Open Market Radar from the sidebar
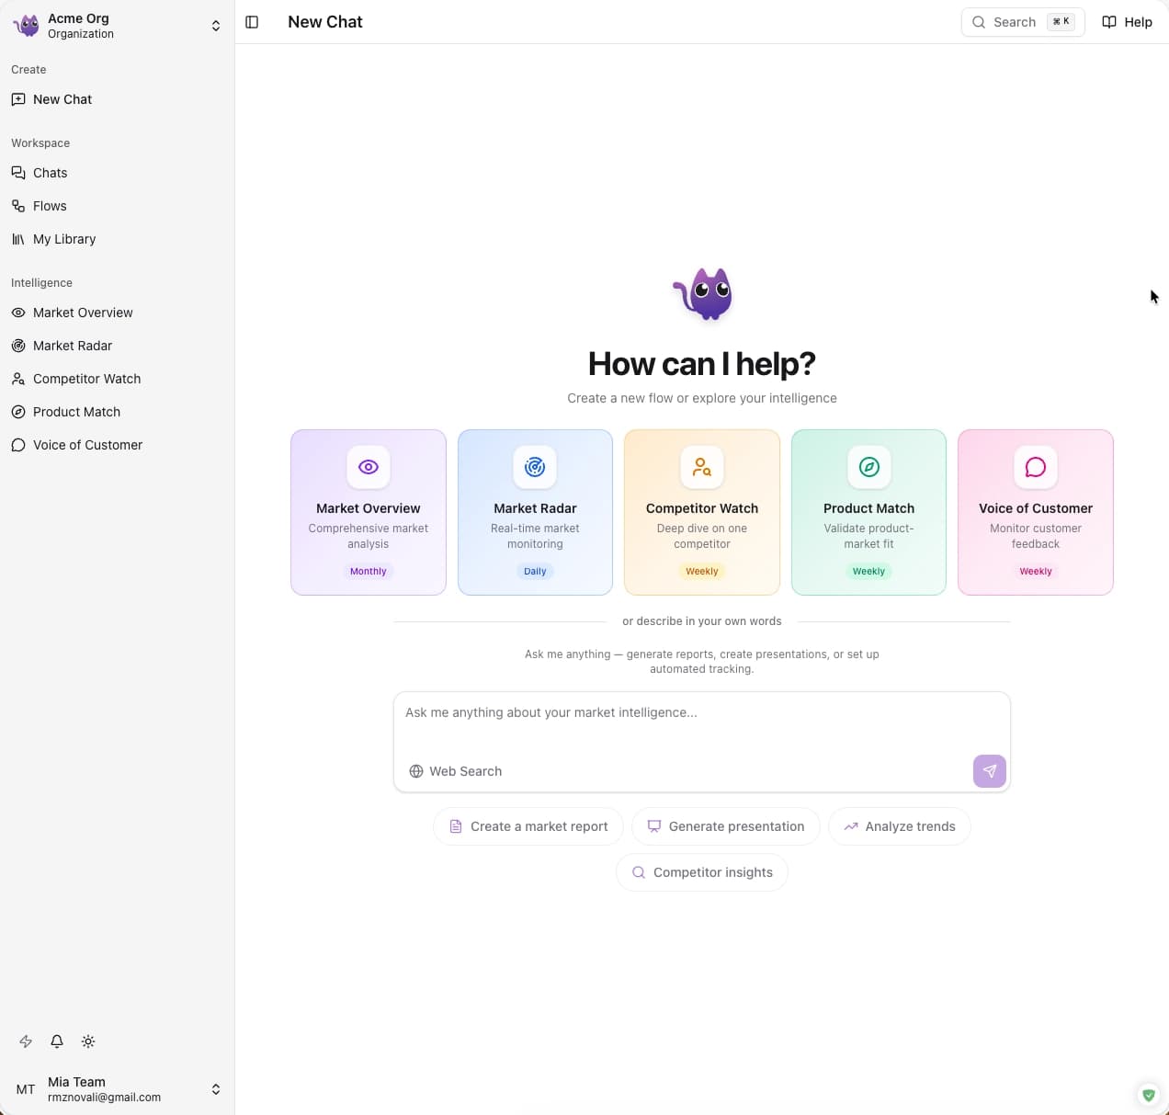Image resolution: width=1169 pixels, height=1115 pixels. (73, 346)
